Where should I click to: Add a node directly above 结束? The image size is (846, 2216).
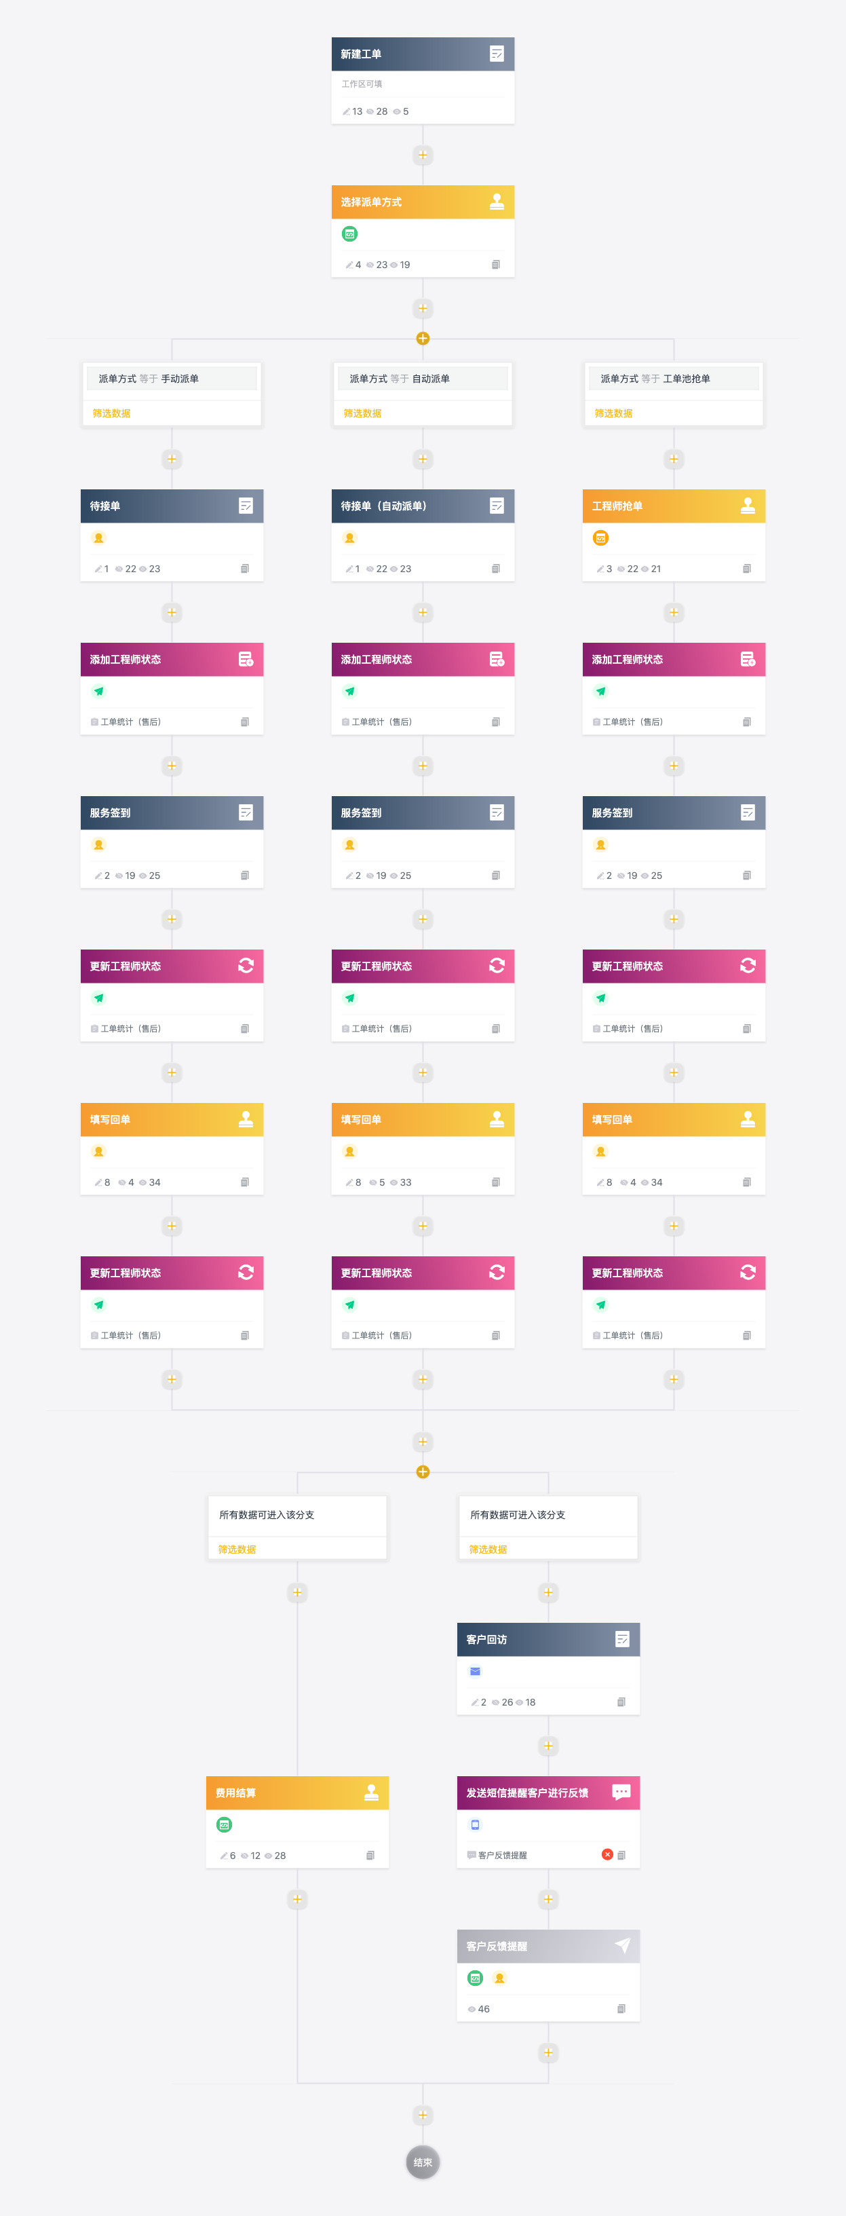point(422,2114)
